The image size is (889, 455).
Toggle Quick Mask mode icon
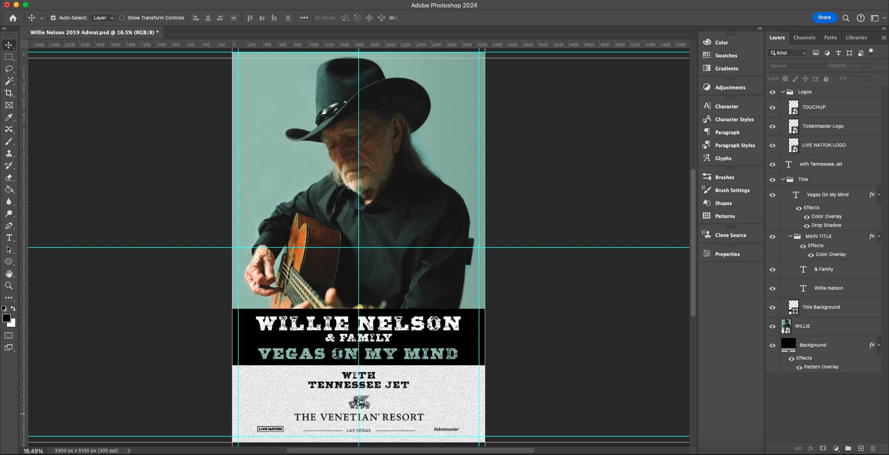(x=9, y=335)
